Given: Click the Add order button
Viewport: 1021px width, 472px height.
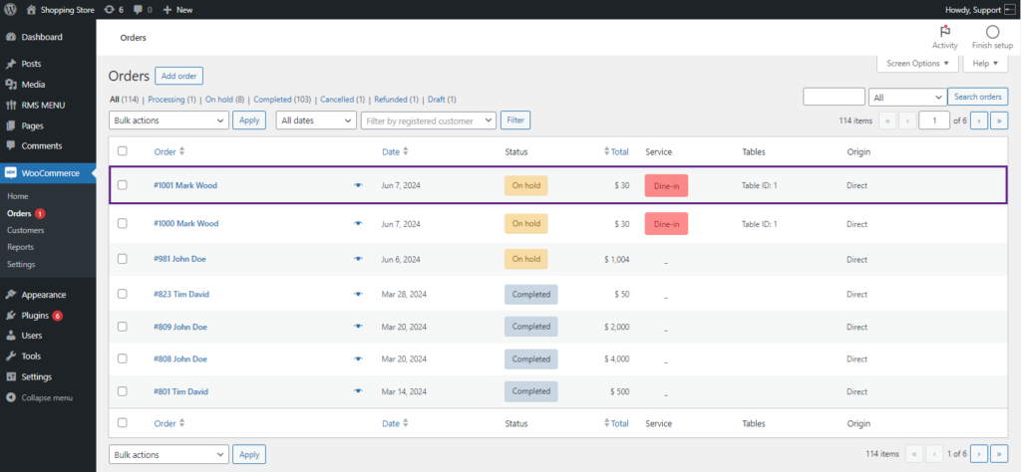Looking at the screenshot, I should click(x=179, y=76).
